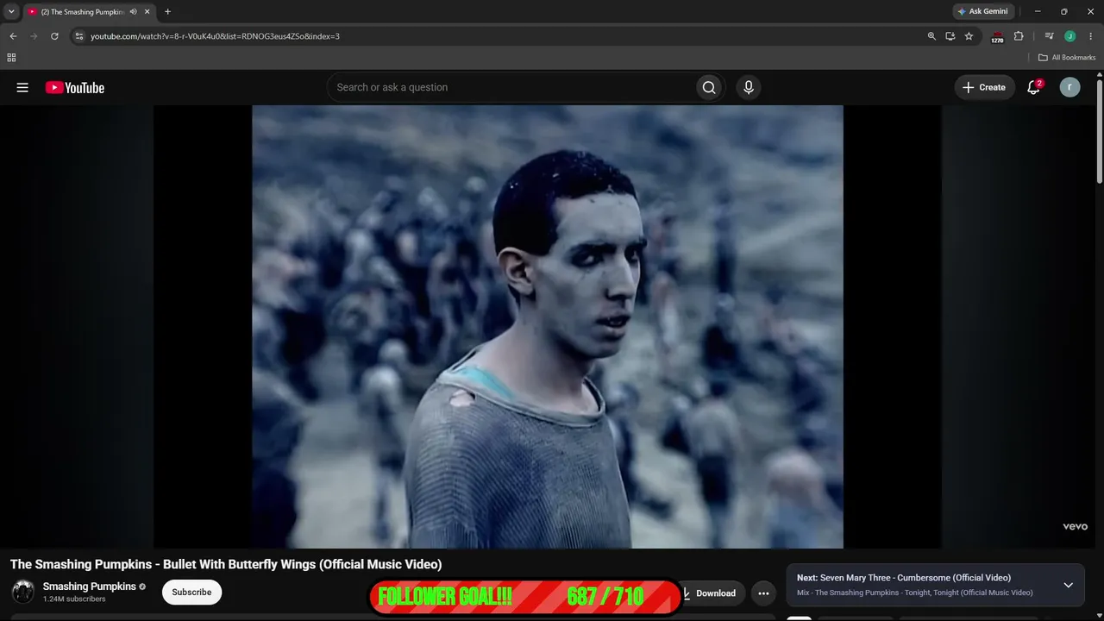Expand the Next up playlist panel

point(1068,585)
